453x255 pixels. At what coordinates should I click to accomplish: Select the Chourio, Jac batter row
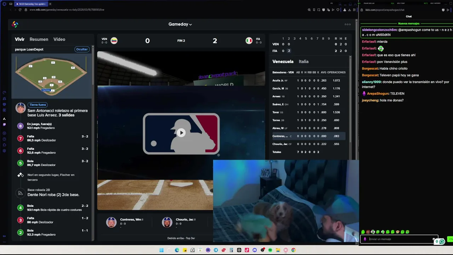(309, 144)
